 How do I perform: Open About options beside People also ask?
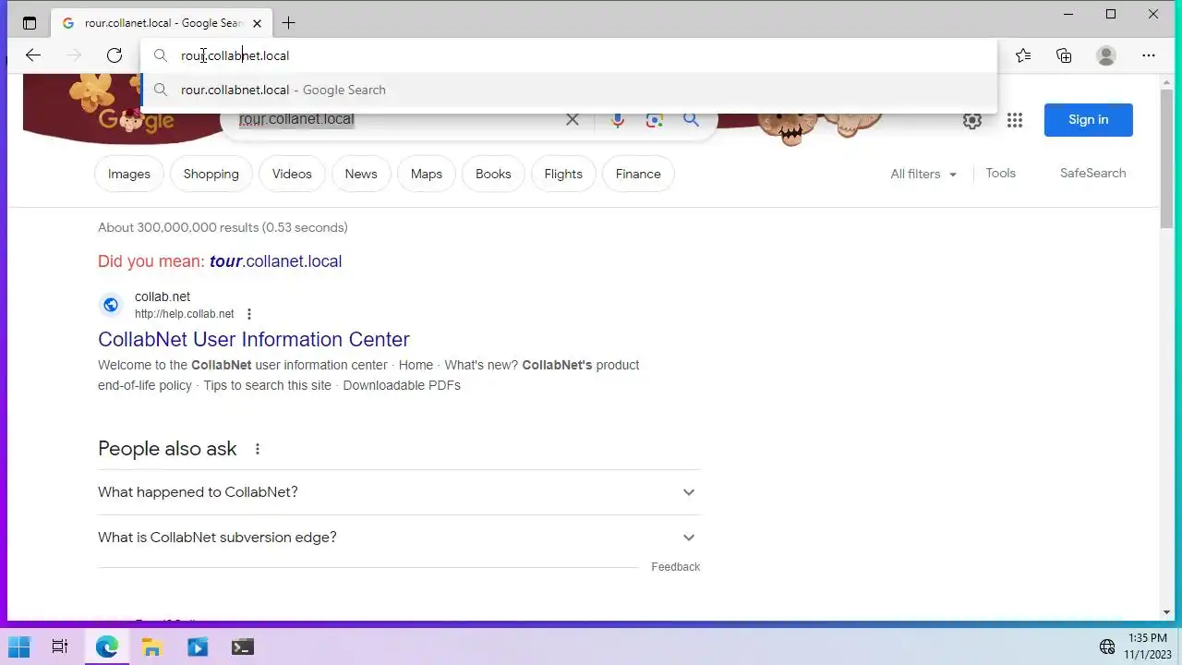point(258,449)
